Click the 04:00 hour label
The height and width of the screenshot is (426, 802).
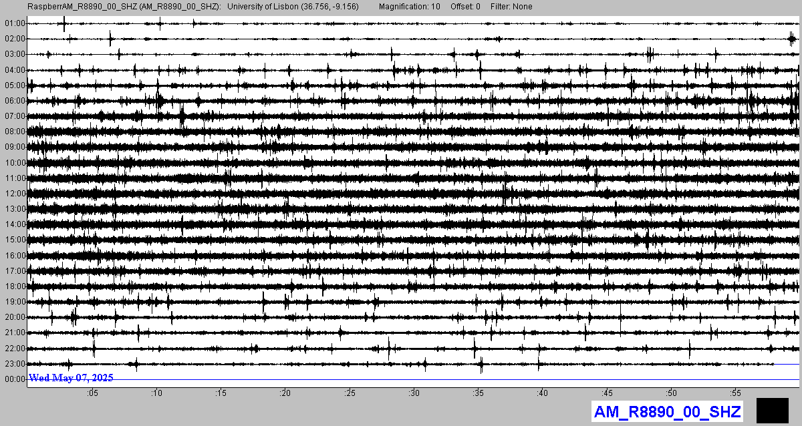pyautogui.click(x=15, y=70)
